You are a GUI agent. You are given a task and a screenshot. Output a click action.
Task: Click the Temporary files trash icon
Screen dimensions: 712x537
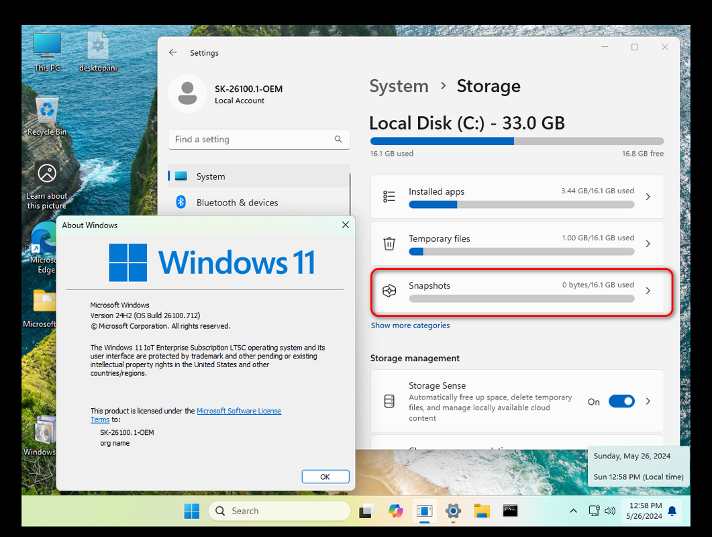point(389,244)
